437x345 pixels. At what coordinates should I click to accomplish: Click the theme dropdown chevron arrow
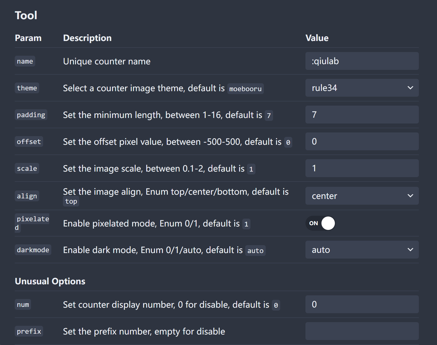click(410, 88)
